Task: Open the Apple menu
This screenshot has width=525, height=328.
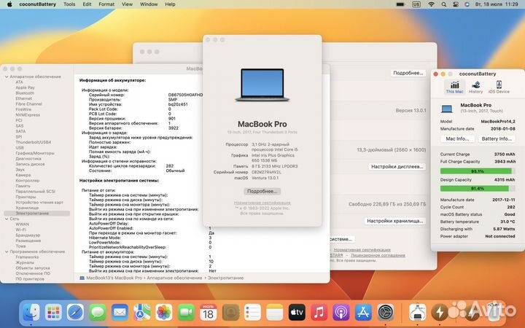Action: 9,4
